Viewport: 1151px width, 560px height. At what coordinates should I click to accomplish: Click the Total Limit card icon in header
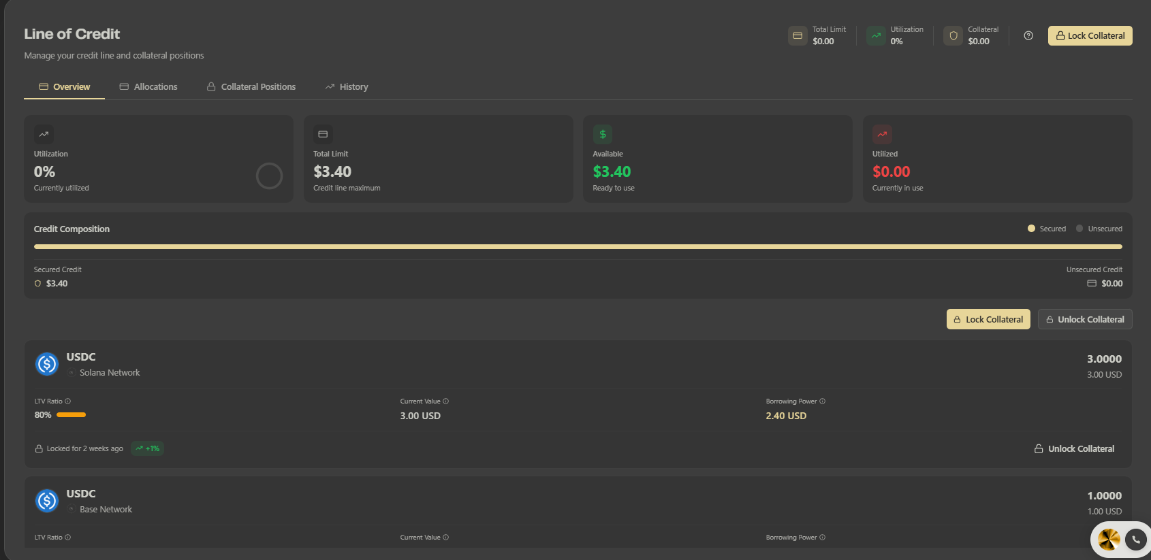(798, 35)
